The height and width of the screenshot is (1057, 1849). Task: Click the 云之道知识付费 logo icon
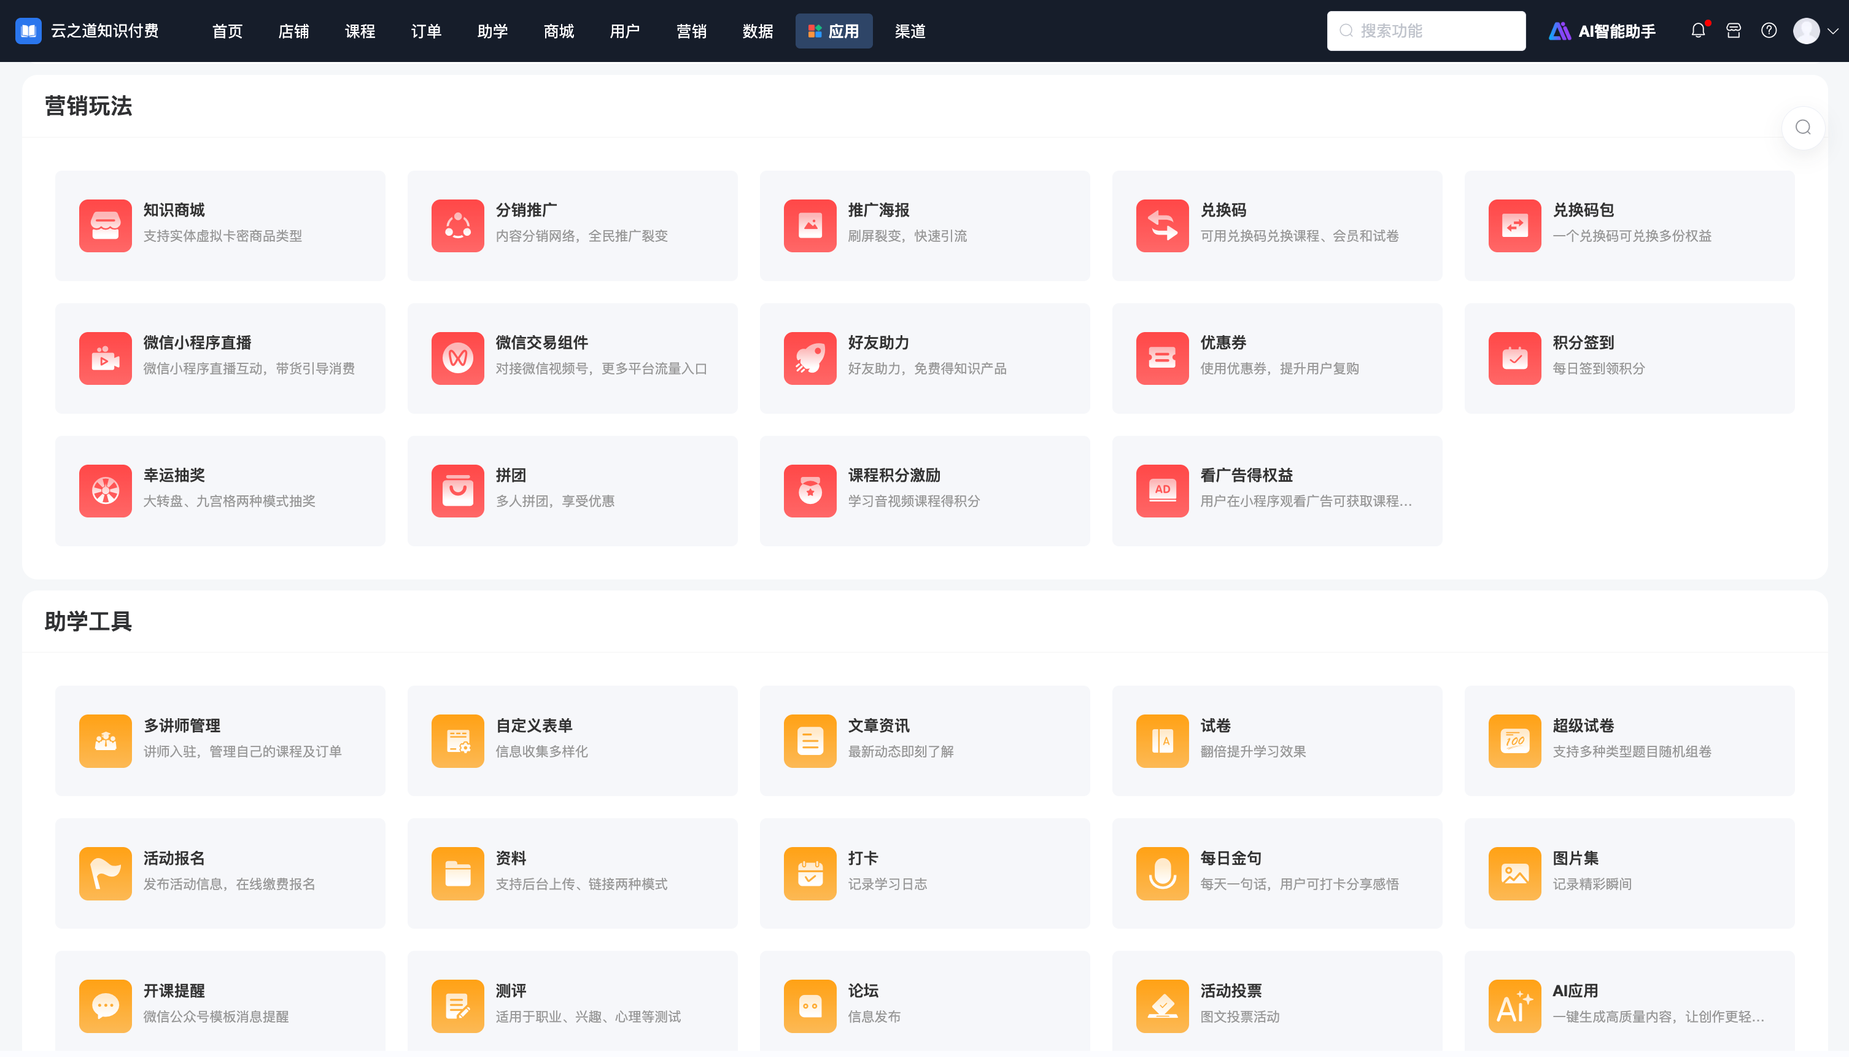click(x=28, y=31)
